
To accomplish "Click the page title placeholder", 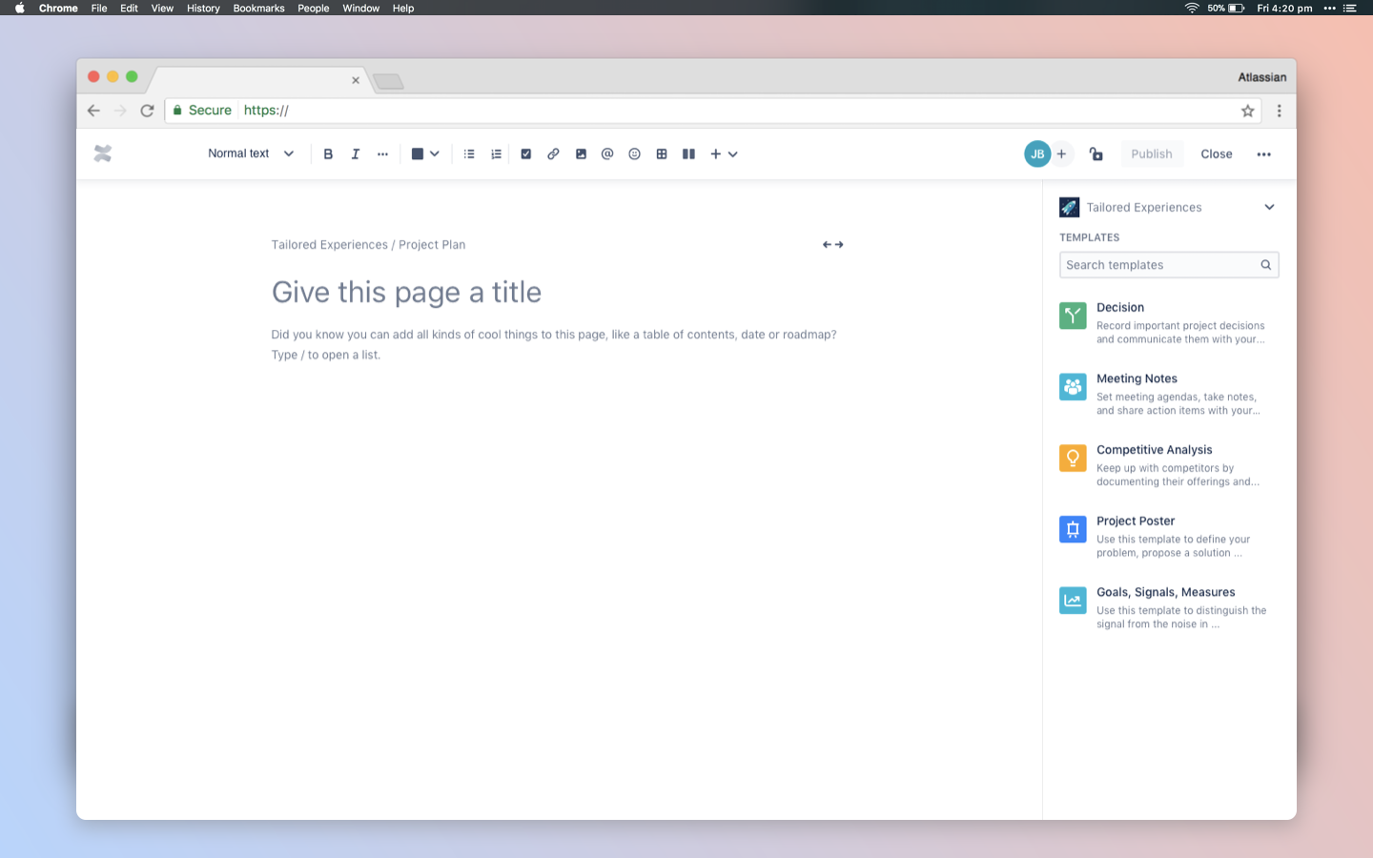I will [x=406, y=292].
